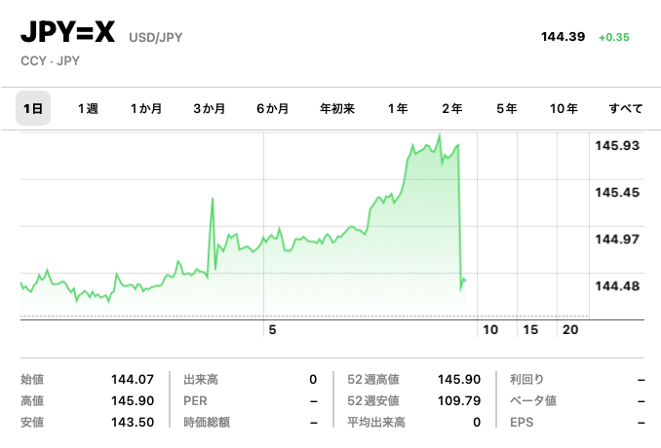The image size is (661, 448).
Task: Click the JPY=X ticker title
Action: (68, 36)
